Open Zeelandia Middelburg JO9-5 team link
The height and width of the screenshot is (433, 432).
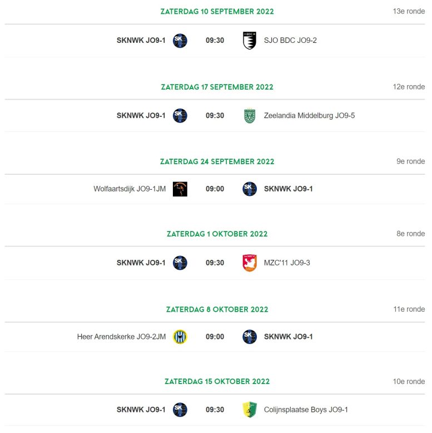309,115
